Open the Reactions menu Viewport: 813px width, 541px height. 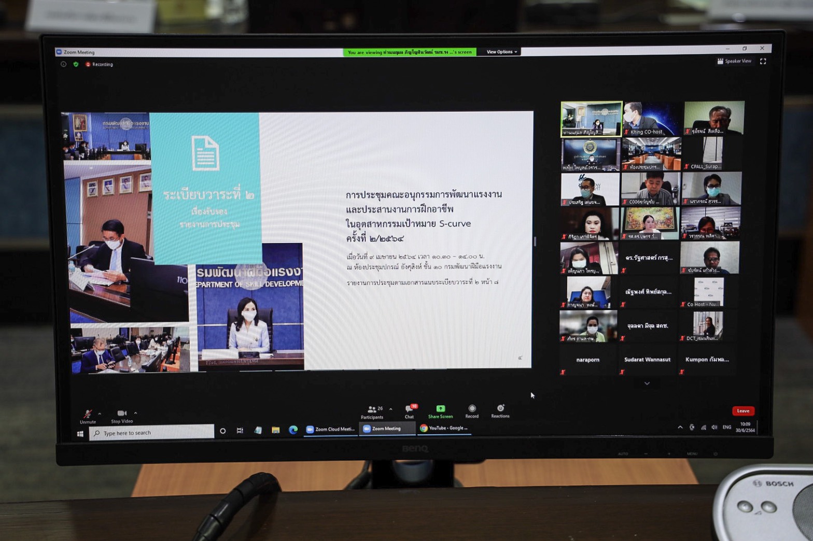[x=500, y=410]
